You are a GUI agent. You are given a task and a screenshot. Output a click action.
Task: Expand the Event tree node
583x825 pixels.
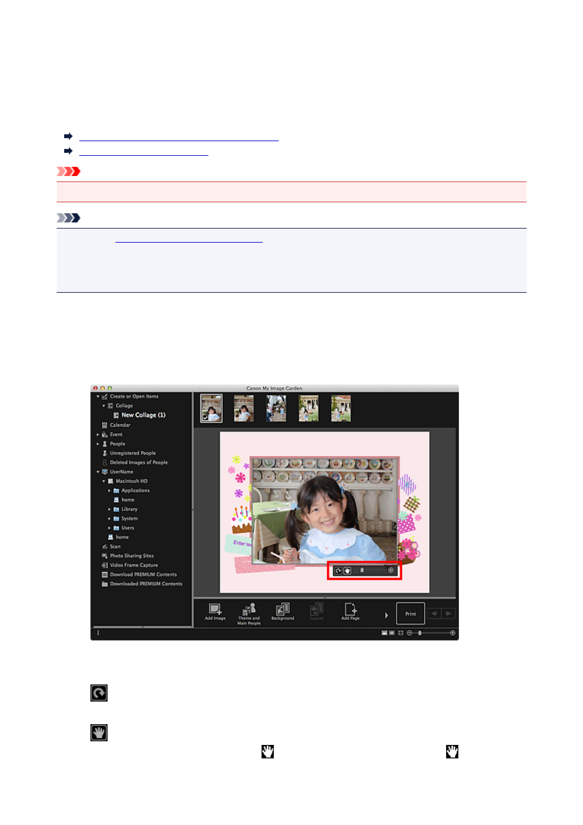point(98,435)
